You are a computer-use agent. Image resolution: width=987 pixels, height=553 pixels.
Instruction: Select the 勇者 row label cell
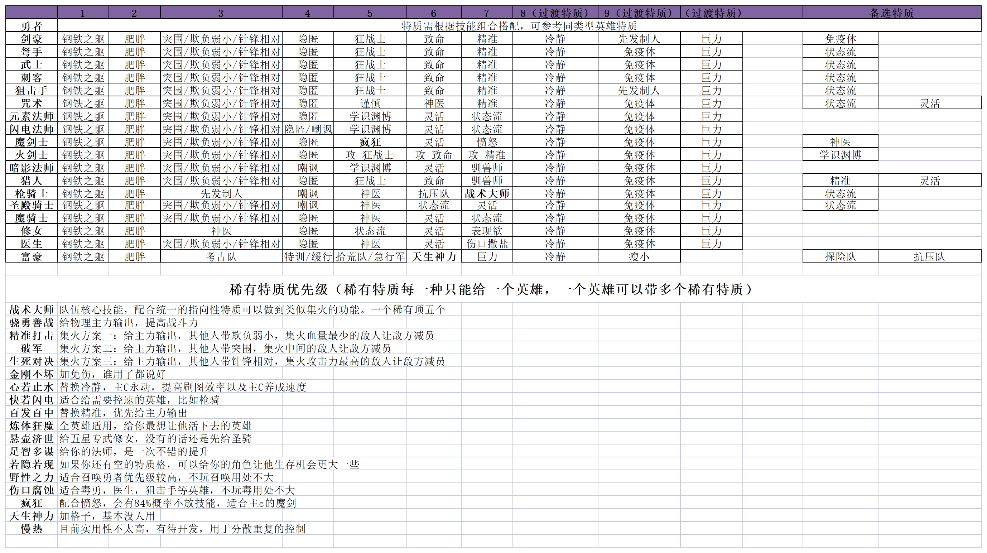(x=32, y=26)
